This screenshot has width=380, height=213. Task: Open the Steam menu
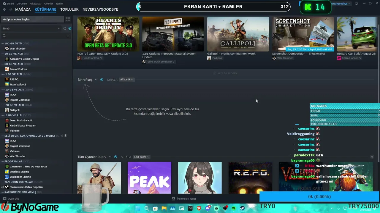coord(10,4)
